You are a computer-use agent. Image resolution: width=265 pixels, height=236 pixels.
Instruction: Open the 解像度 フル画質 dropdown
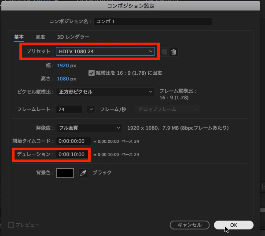point(89,128)
